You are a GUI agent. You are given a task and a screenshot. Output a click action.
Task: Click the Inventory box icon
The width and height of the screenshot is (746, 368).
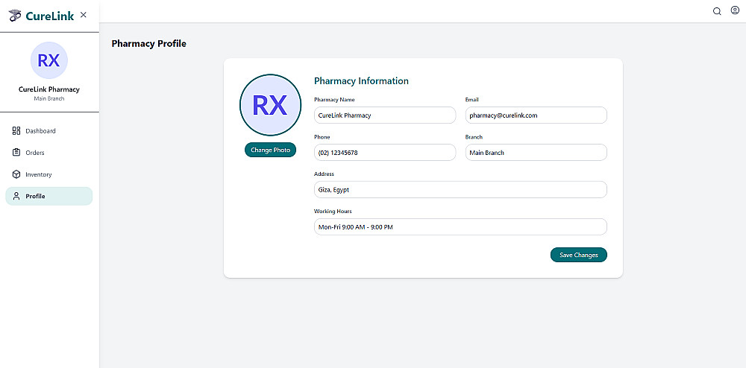click(x=16, y=174)
